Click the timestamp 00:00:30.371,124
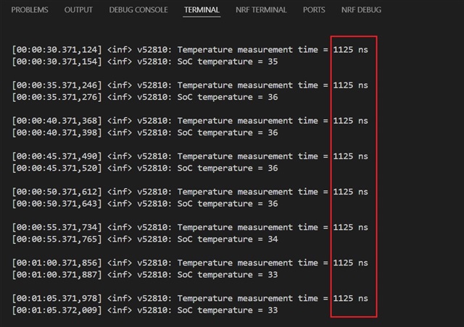This screenshot has width=464, height=327. click(x=57, y=49)
